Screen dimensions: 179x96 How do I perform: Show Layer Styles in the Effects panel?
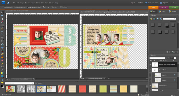[154, 19]
